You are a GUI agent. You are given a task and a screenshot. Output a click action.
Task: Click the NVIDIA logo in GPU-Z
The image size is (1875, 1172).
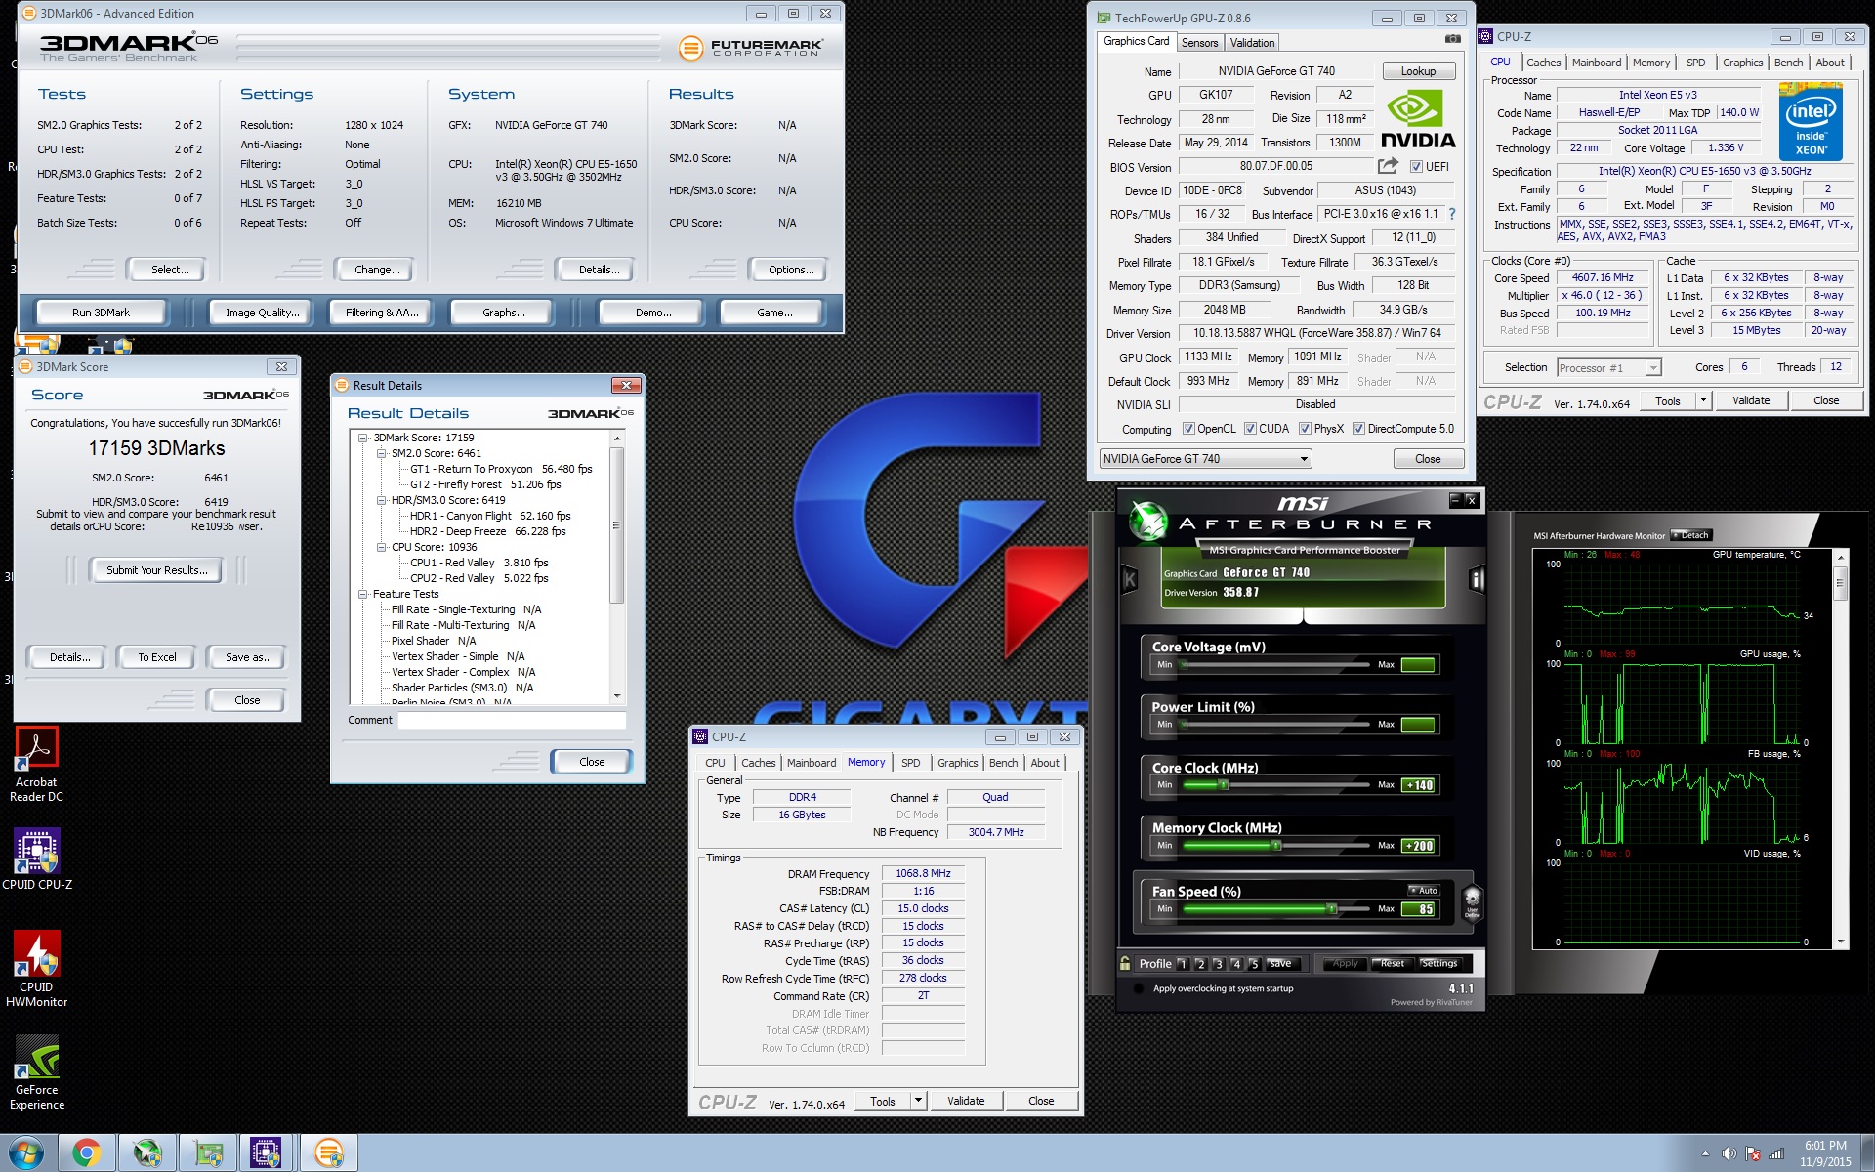pos(1418,119)
